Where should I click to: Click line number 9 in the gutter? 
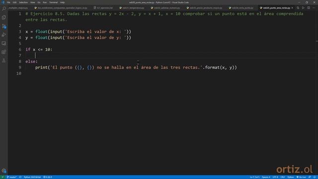(20, 68)
